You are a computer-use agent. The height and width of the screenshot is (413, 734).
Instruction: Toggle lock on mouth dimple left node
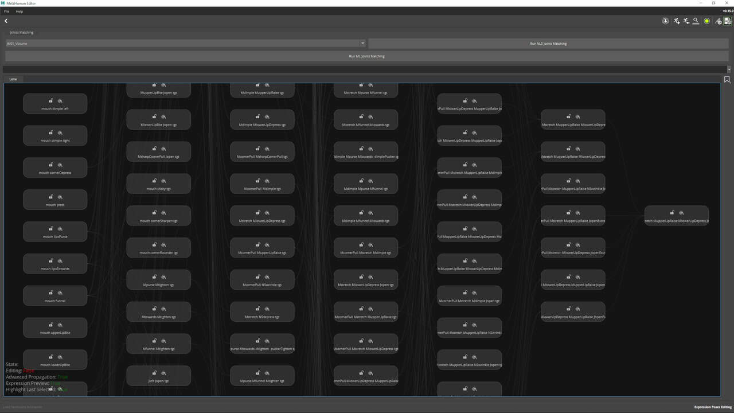[50, 101]
